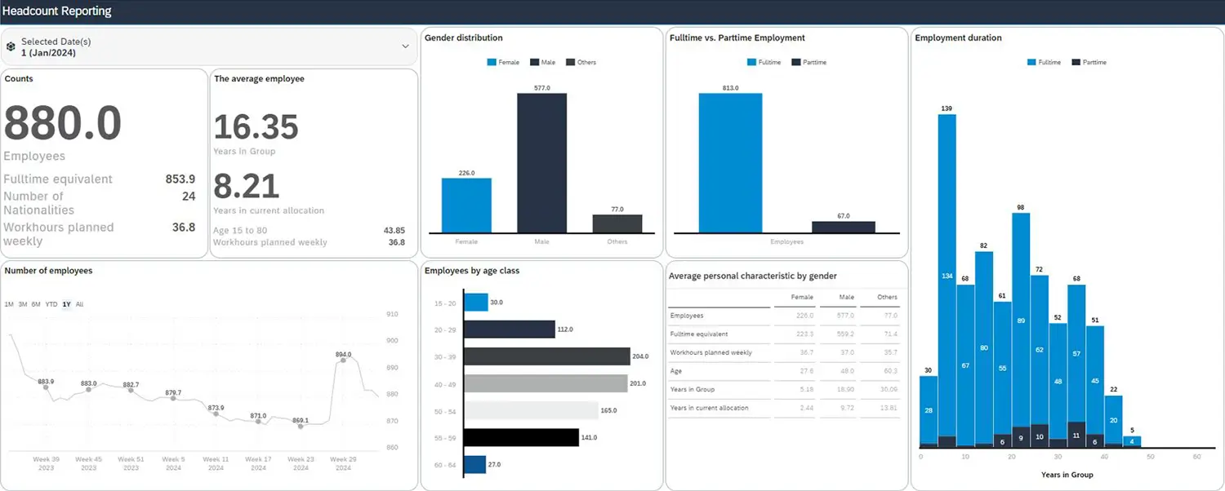The width and height of the screenshot is (1225, 491).
Task: Select the YTD time range
Action: pyautogui.click(x=51, y=304)
